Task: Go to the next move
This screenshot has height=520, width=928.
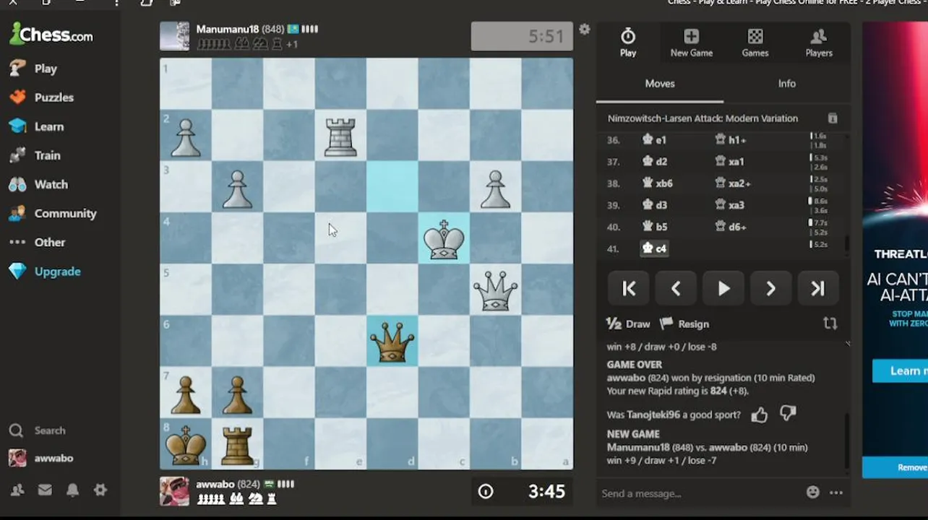Action: 770,289
